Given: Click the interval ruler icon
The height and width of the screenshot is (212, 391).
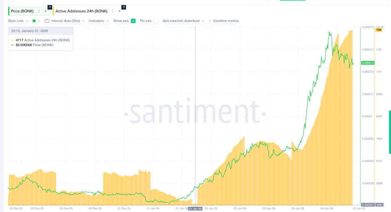Looking at the screenshot, I should click(x=47, y=21).
